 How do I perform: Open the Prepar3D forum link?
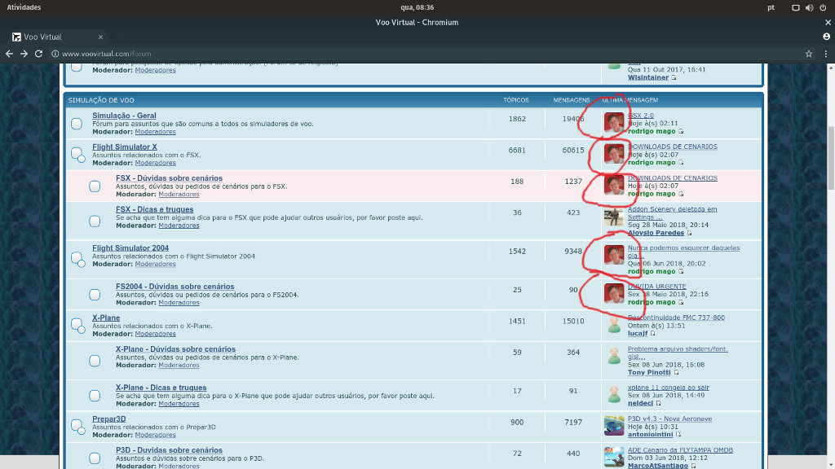[109, 419]
